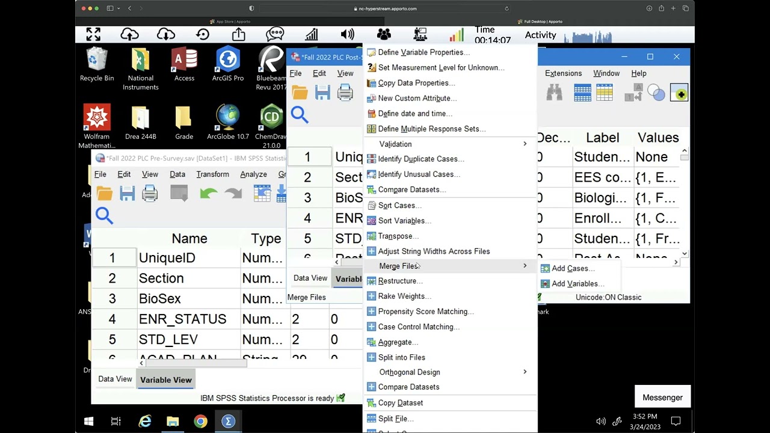Viewport: 770px width, 433px height.
Task: Click the Apporto cloud download icon
Action: click(x=166, y=34)
